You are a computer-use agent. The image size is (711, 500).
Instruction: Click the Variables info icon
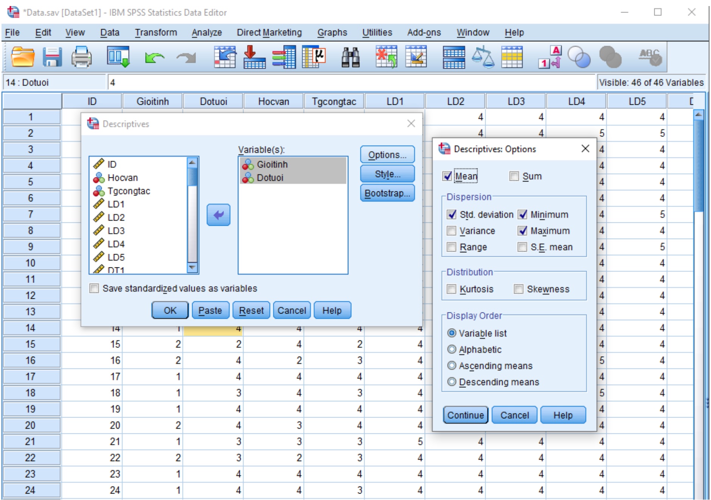pos(284,57)
